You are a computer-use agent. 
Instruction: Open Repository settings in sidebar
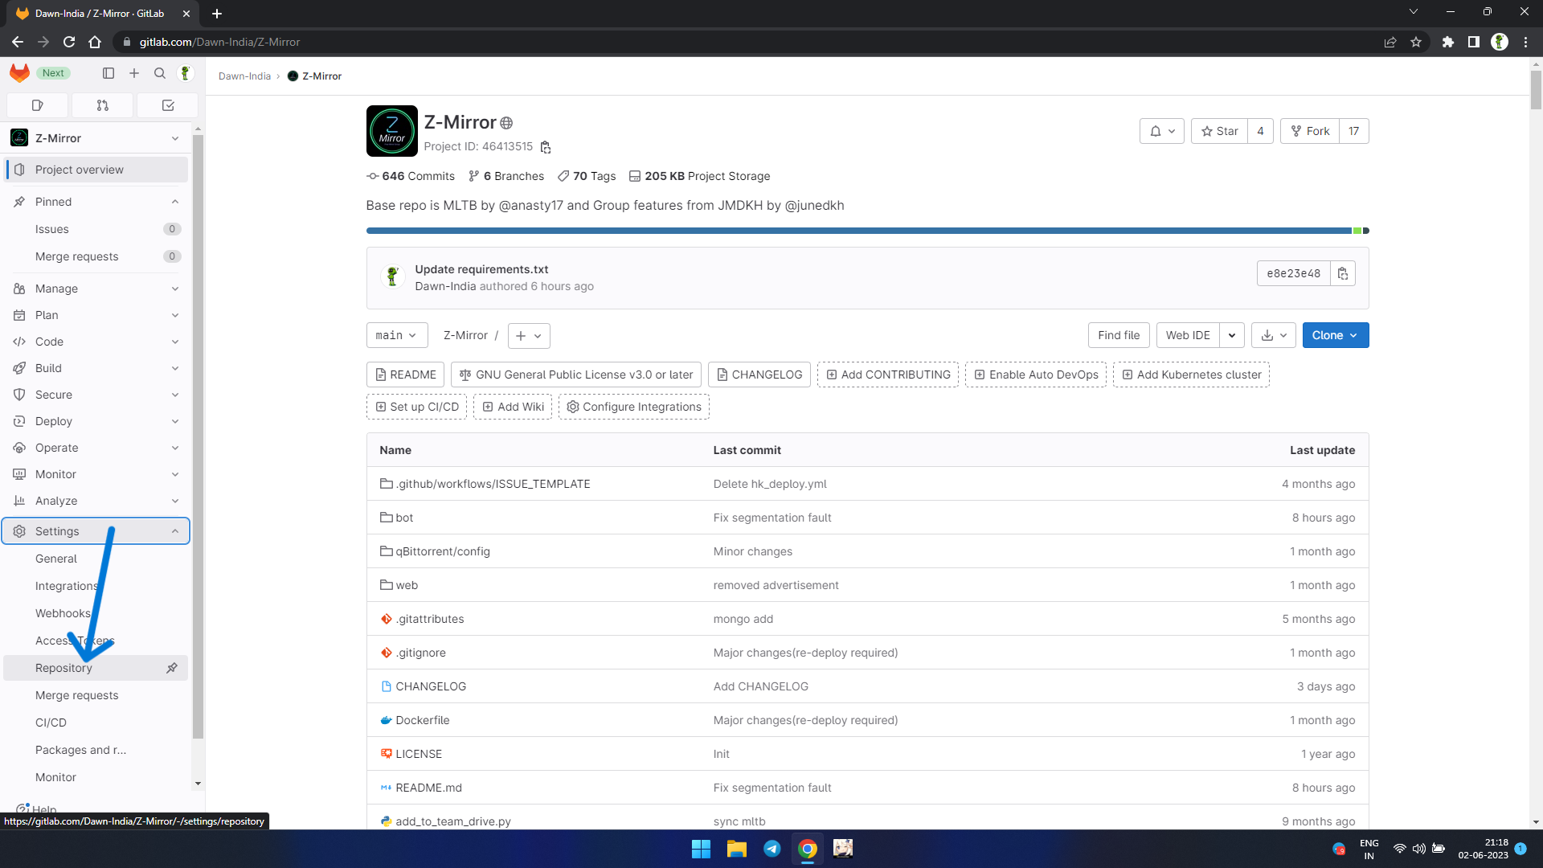(x=64, y=668)
